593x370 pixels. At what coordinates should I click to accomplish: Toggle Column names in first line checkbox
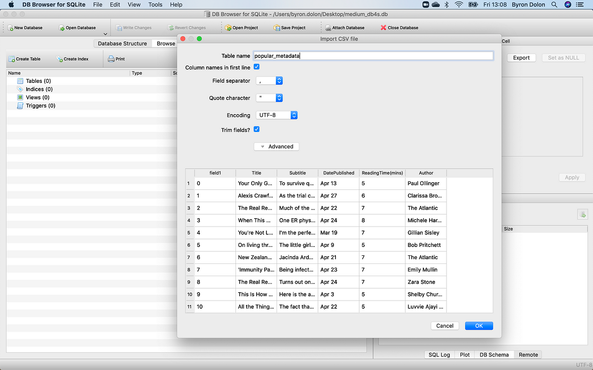point(257,67)
